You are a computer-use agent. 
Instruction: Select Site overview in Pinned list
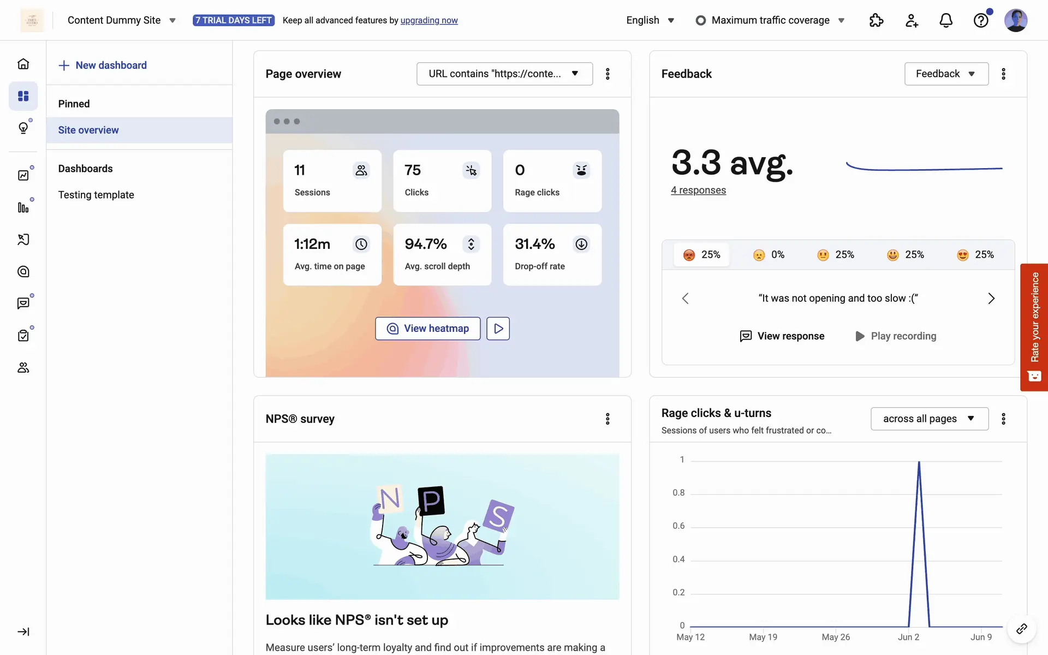(x=88, y=130)
